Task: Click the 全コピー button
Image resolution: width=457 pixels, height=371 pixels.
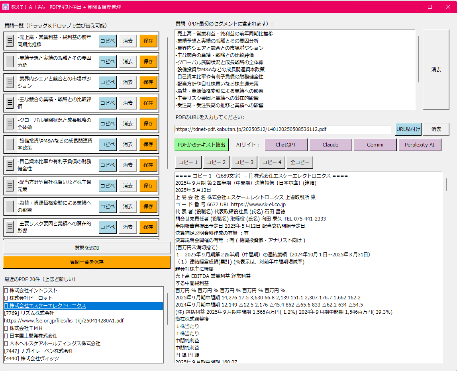Action: pyautogui.click(x=300, y=162)
